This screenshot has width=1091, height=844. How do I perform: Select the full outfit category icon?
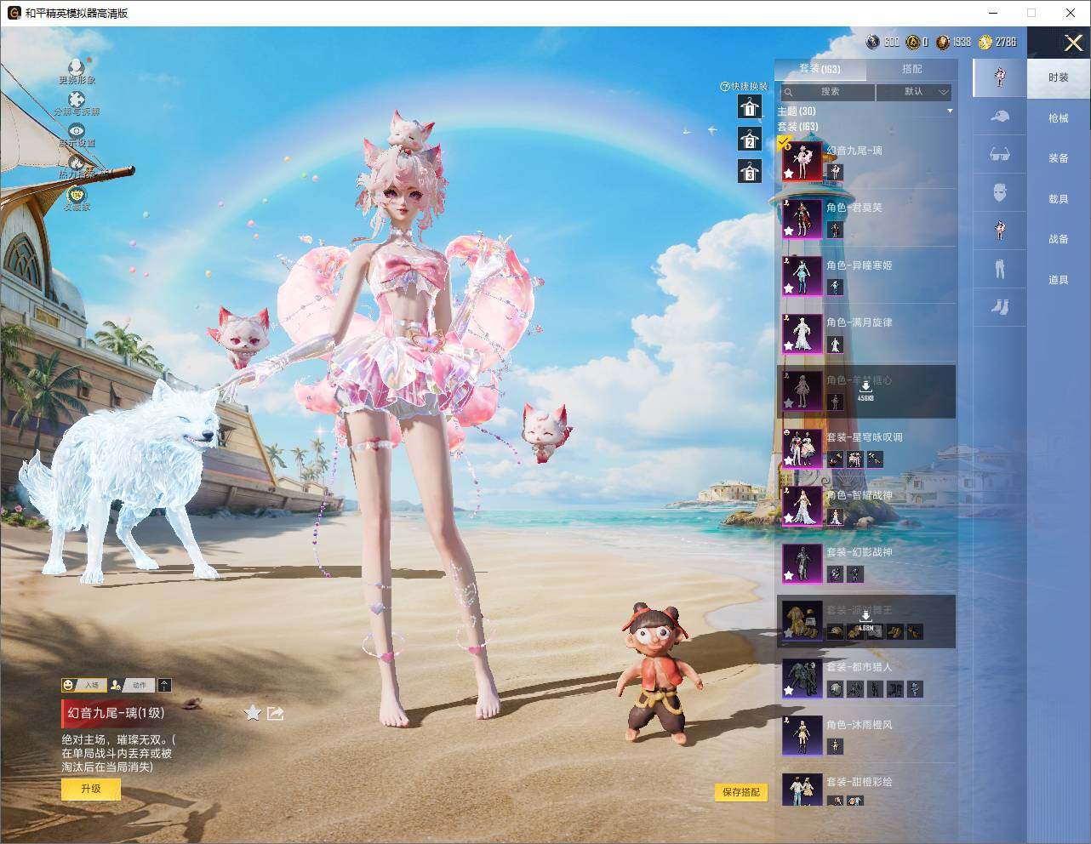(1000, 77)
